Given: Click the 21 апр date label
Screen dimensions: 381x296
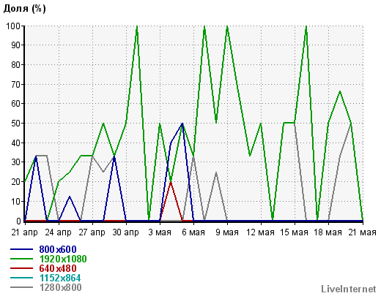Looking at the screenshot, I should click(x=24, y=232).
